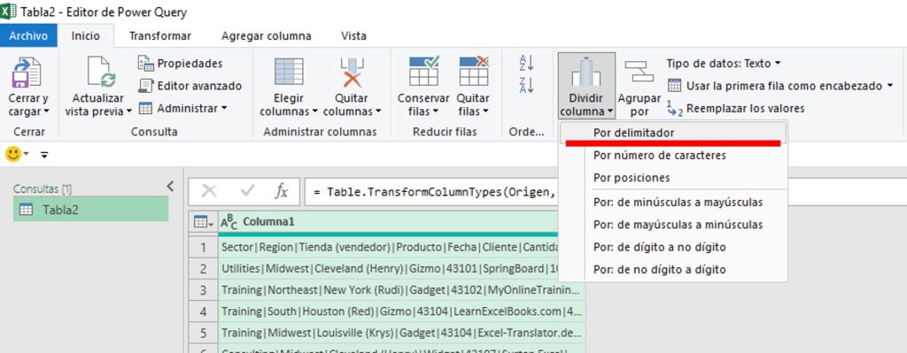Click Reemplazar los valores
Screen dimensions: 907x353
coord(735,108)
